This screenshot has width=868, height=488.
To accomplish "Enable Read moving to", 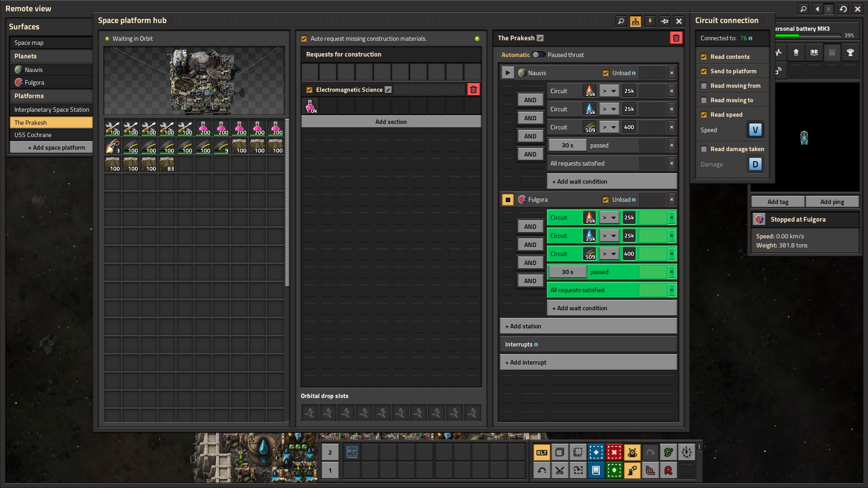I will [x=704, y=100].
